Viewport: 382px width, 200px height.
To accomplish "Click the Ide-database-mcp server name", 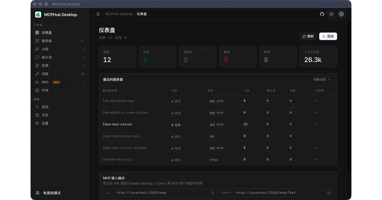I will tap(118, 101).
